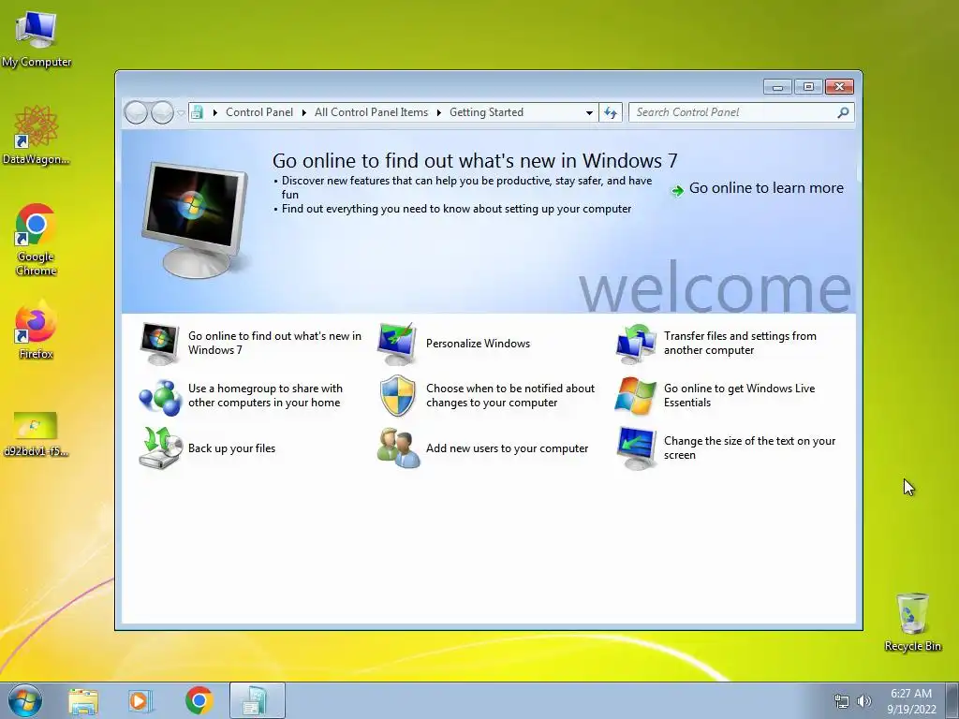
Task: Close the Getting Started window
Action: pos(839,87)
